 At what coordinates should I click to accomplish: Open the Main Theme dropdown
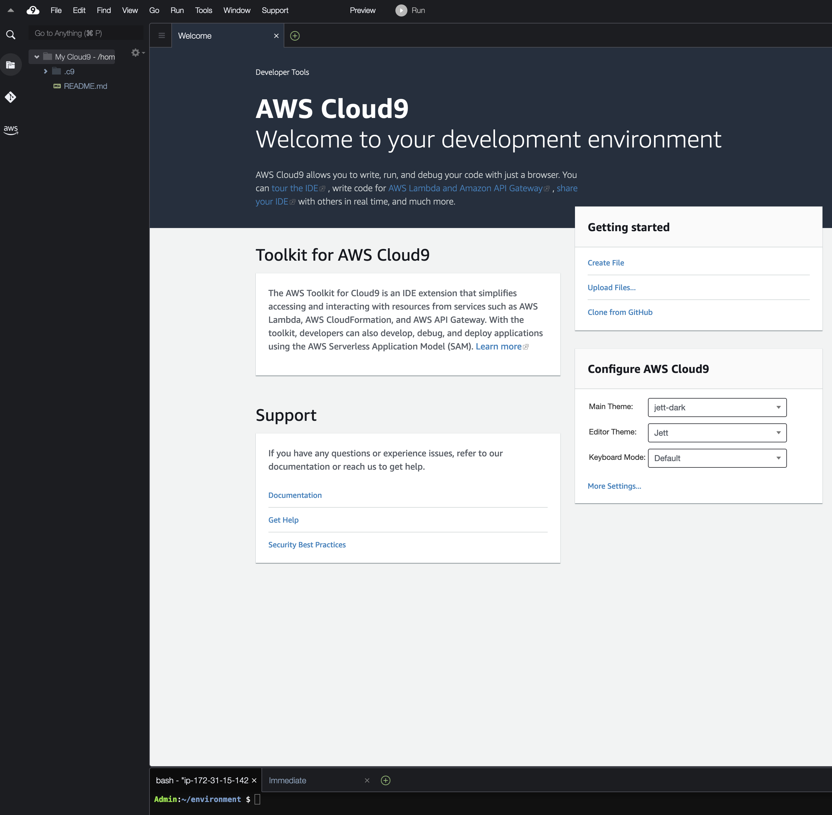pos(717,407)
